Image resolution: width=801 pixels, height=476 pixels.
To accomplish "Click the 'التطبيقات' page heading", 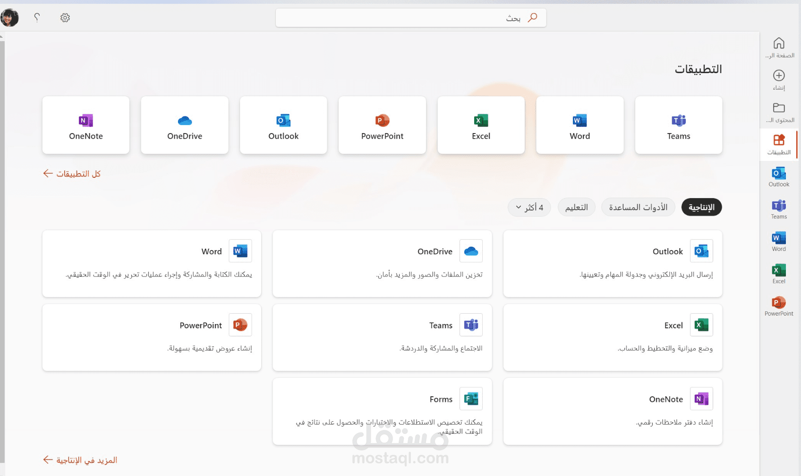I will (698, 69).
